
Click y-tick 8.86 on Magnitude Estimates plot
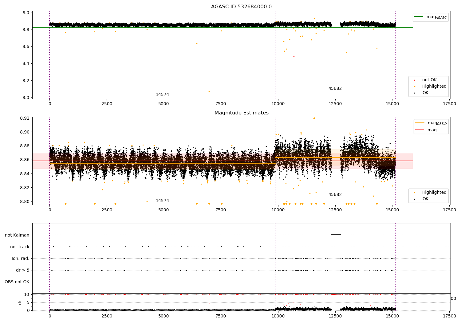click(25, 160)
